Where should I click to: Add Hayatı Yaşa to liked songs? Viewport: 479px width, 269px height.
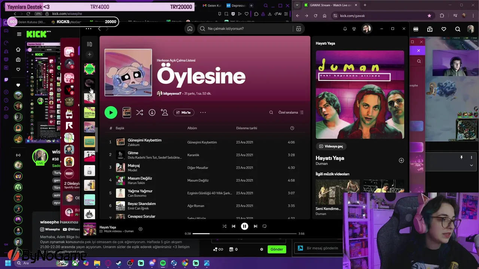click(401, 160)
